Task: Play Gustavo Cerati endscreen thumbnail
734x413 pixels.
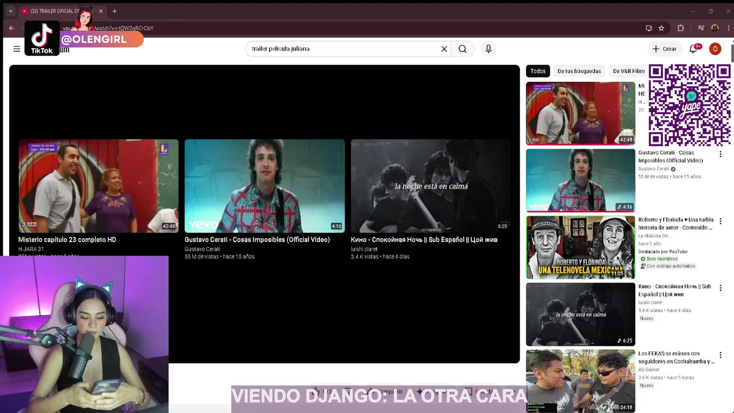Action: (264, 186)
